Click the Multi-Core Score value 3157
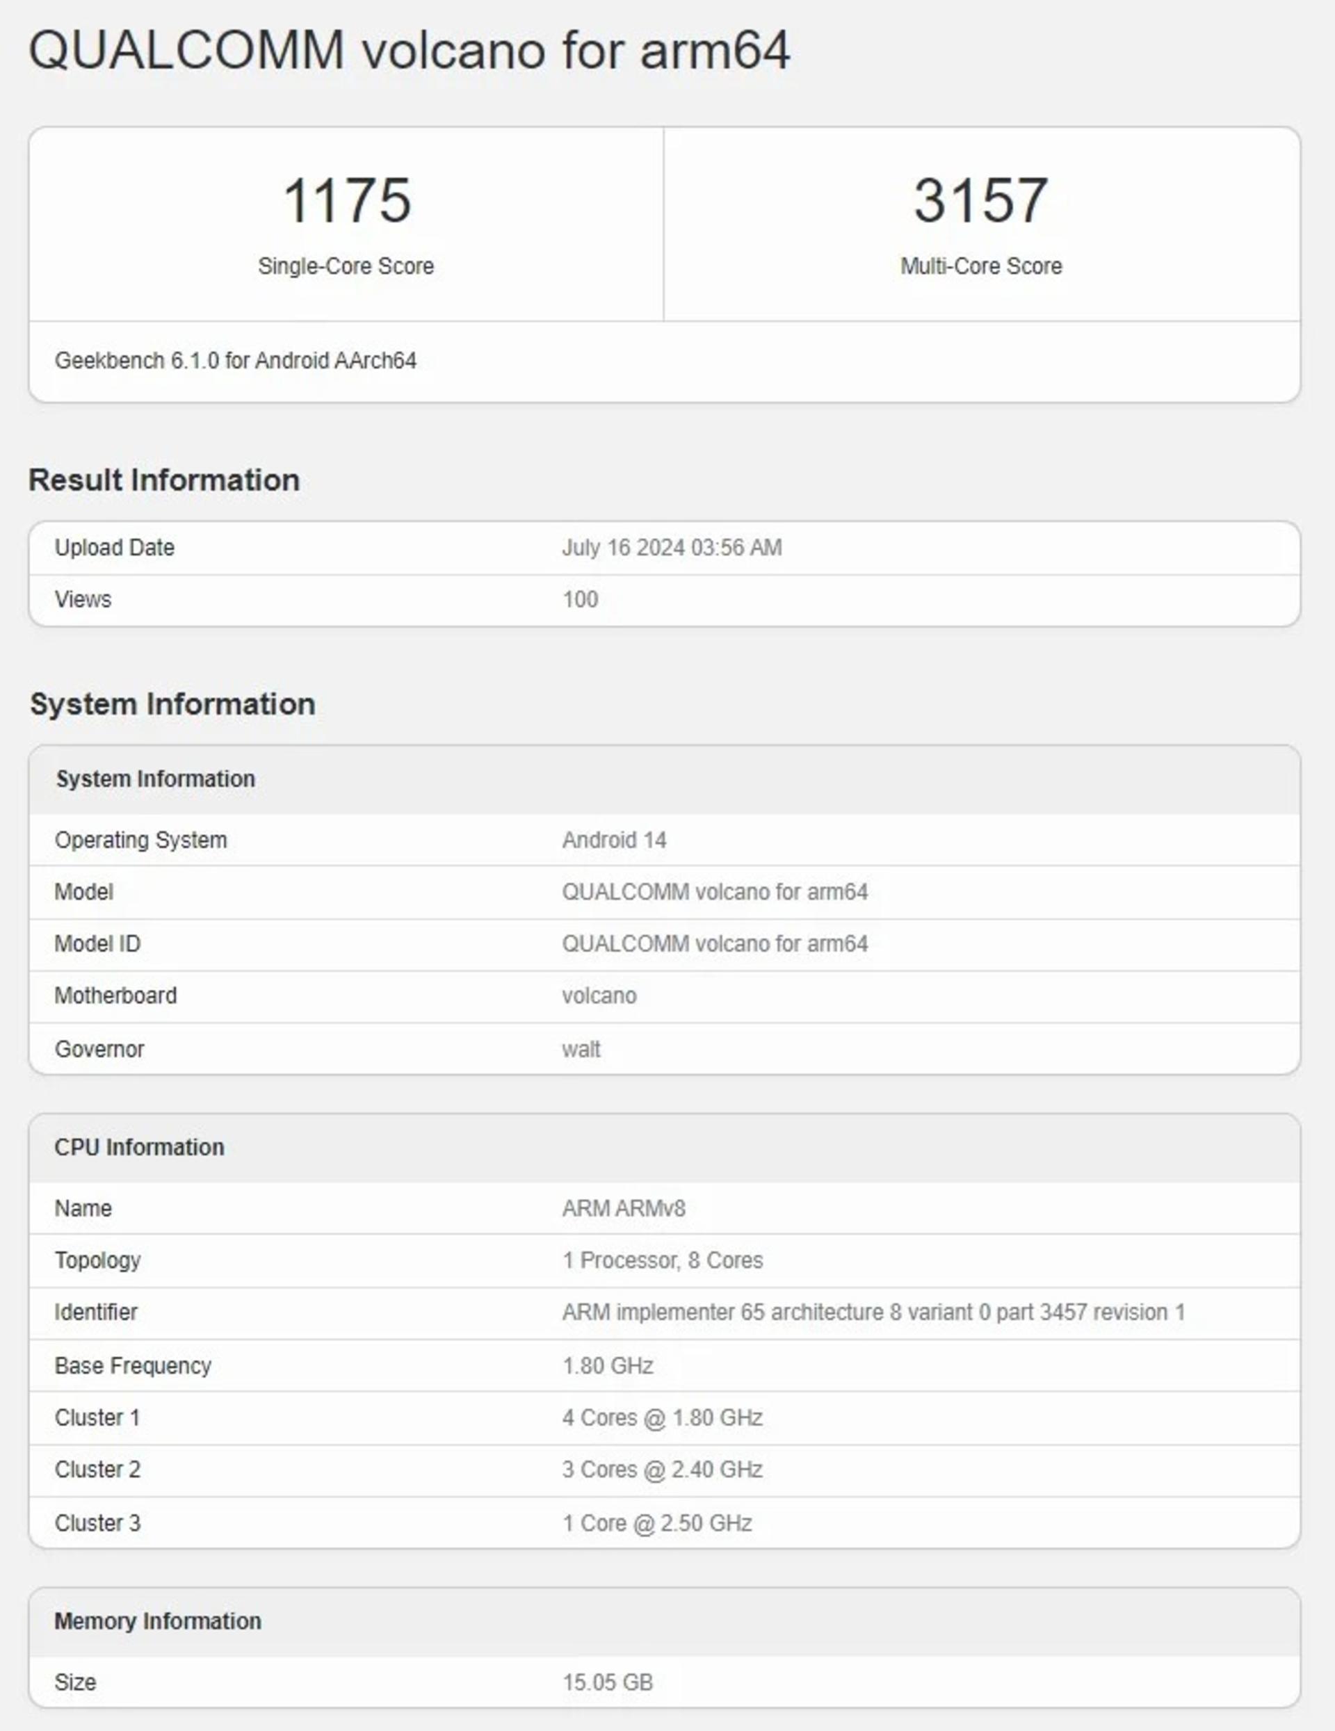Screen dimensions: 1335x1731 pyautogui.click(x=980, y=200)
